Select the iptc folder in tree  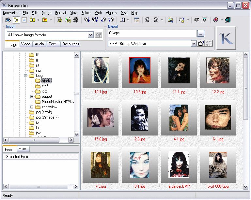(x=44, y=92)
